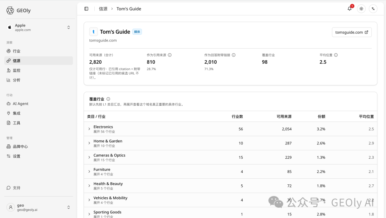Viewport: 386px width, 218px height.
Task: Click tomsguide.com text under title
Action: (x=103, y=40)
